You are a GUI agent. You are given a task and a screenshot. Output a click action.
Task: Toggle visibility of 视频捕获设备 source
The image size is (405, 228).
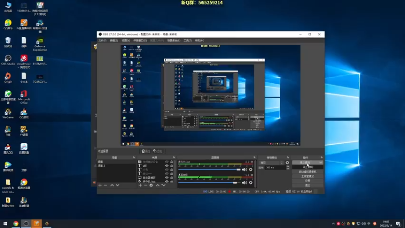click(167, 162)
